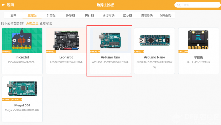Click the 返回 back label
The height and width of the screenshot is (125, 221).
[10, 5]
